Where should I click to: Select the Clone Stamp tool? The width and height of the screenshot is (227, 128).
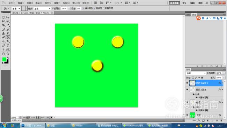point(3,33)
